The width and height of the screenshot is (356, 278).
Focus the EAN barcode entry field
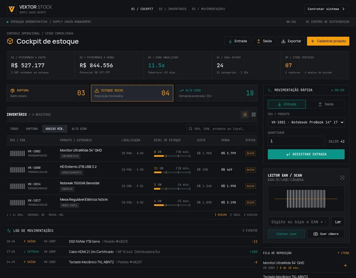pyautogui.click(x=298, y=222)
